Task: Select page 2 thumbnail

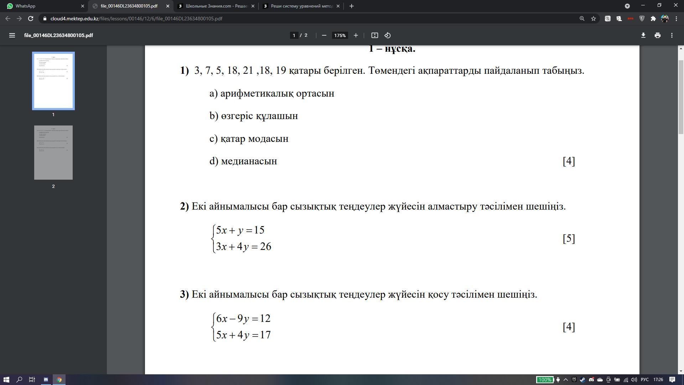Action: (53, 153)
